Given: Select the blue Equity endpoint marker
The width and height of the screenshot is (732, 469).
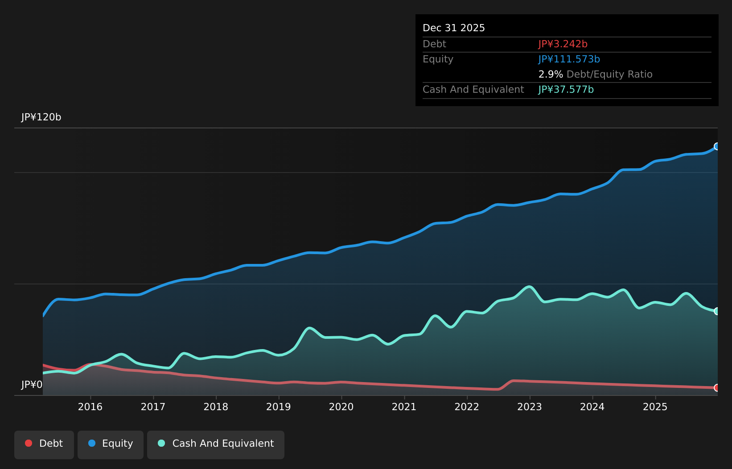Looking at the screenshot, I should [717, 146].
